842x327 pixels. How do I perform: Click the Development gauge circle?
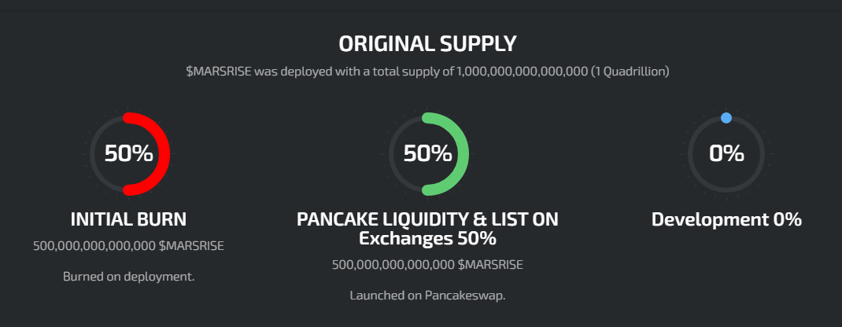[x=726, y=154]
